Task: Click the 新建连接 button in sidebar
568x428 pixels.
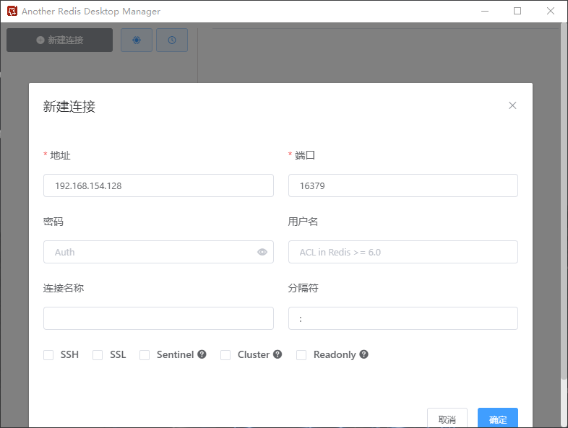Action: [x=59, y=40]
